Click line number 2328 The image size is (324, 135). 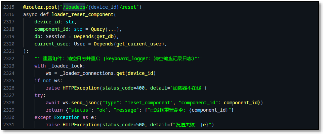[9, 103]
